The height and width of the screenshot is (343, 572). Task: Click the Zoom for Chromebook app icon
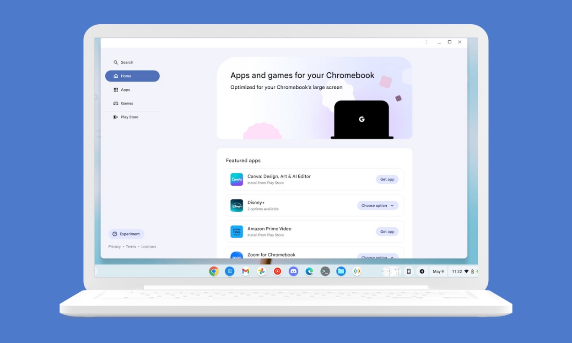[x=237, y=256]
